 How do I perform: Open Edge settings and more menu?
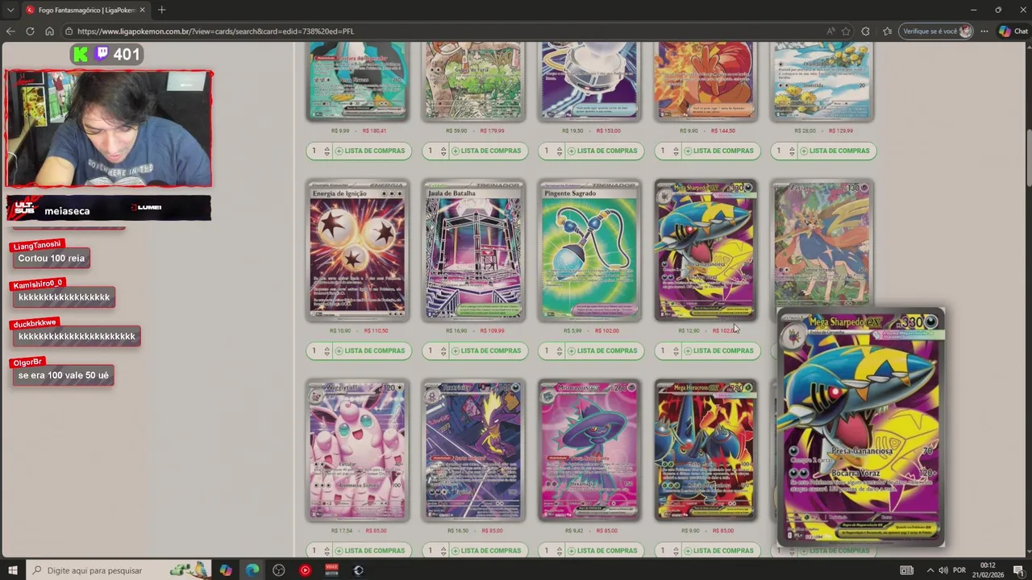click(984, 31)
